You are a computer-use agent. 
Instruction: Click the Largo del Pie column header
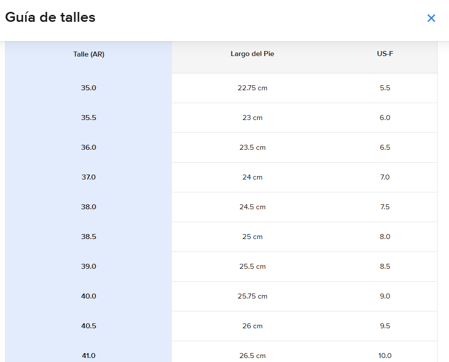click(252, 54)
